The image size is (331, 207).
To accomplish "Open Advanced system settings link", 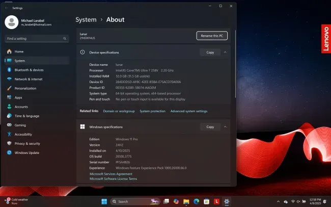I will pos(189,111).
